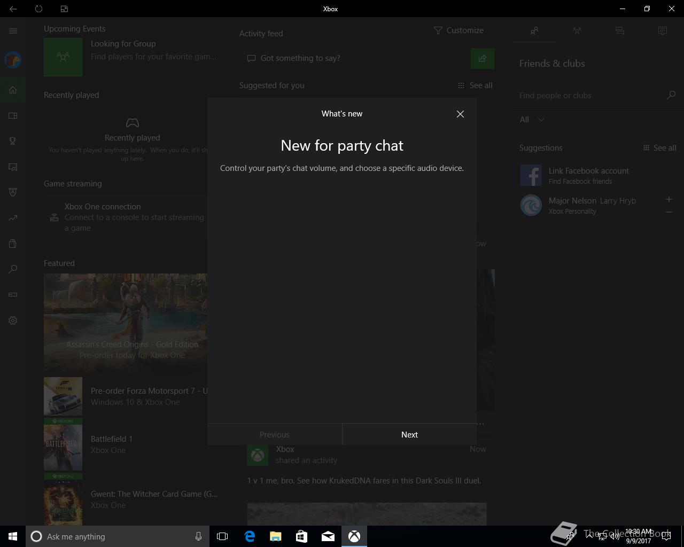684x547 pixels.
Task: Click the green share post button
Action: click(483, 58)
